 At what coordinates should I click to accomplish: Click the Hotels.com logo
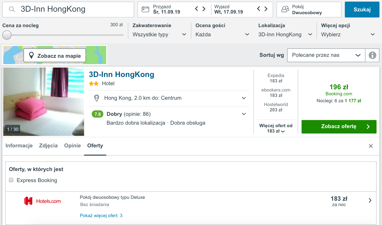click(x=43, y=201)
